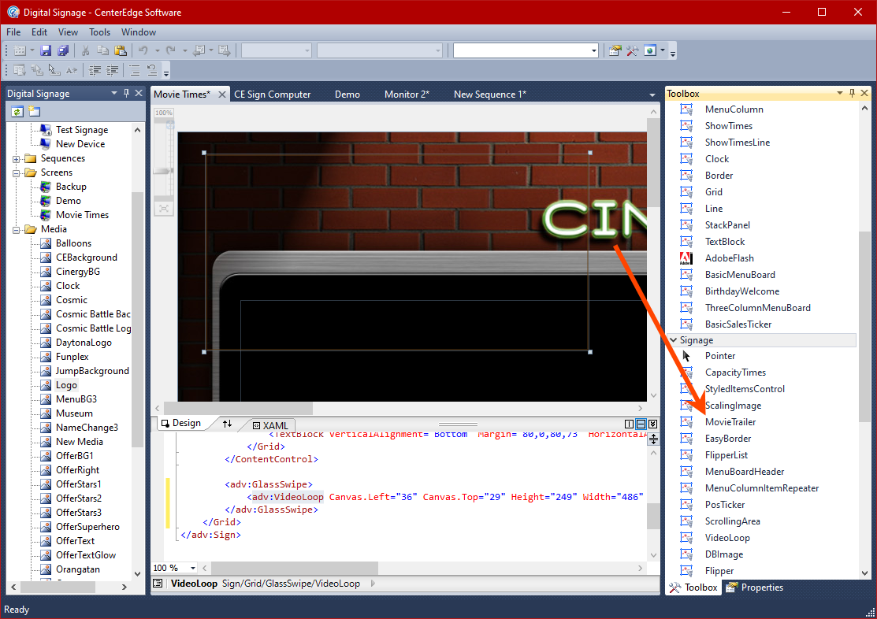Image resolution: width=877 pixels, height=619 pixels.
Task: Toggle vertical split view button
Action: (629, 424)
